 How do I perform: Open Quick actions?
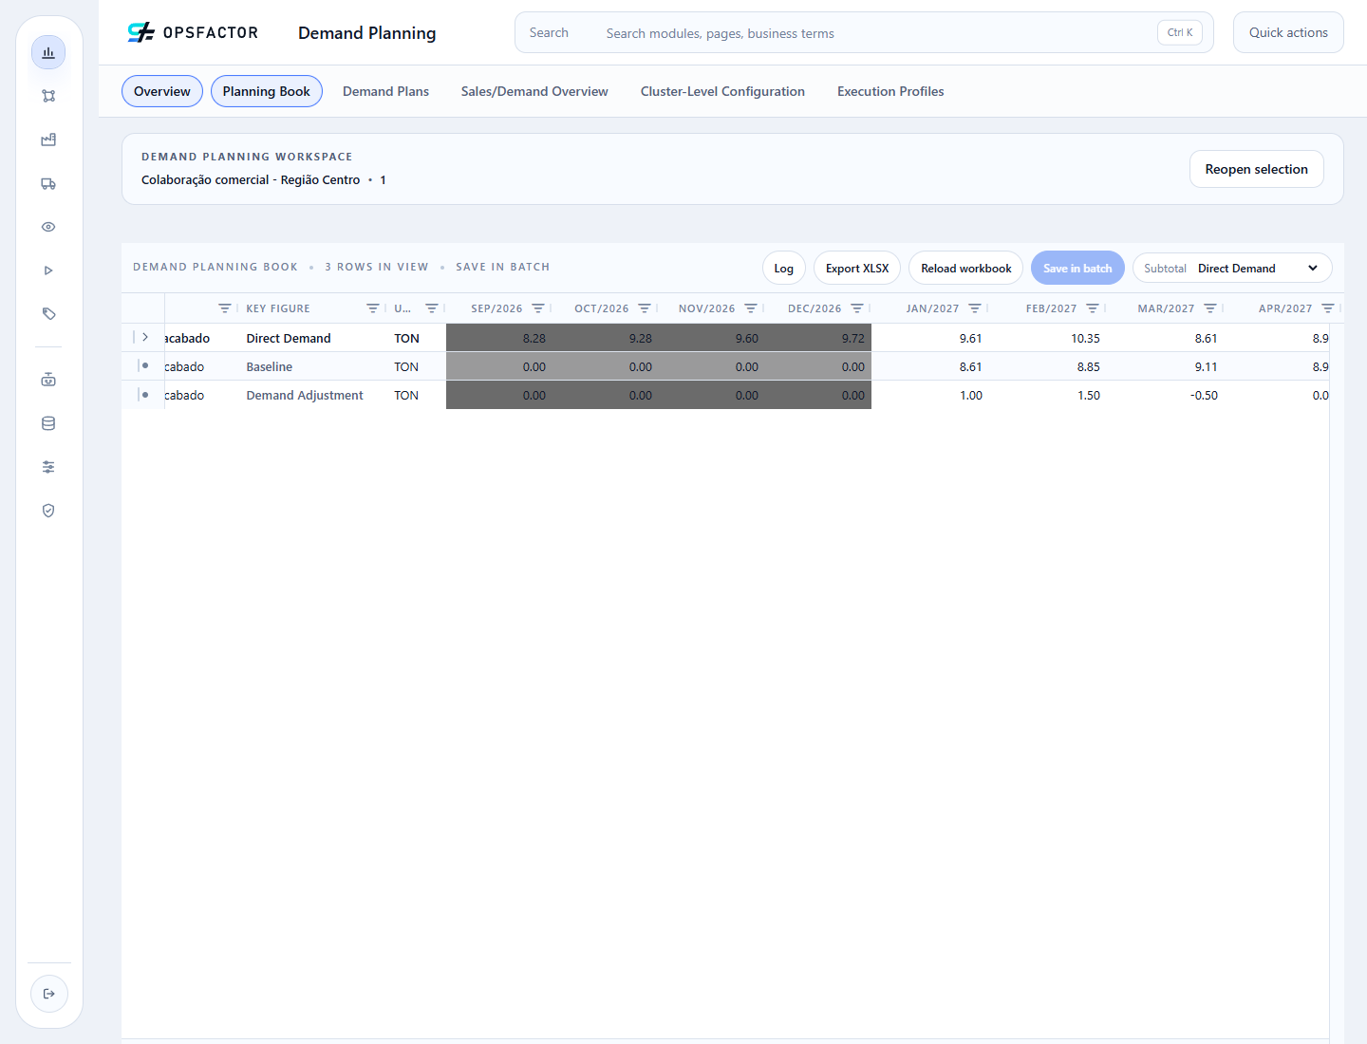coord(1288,32)
